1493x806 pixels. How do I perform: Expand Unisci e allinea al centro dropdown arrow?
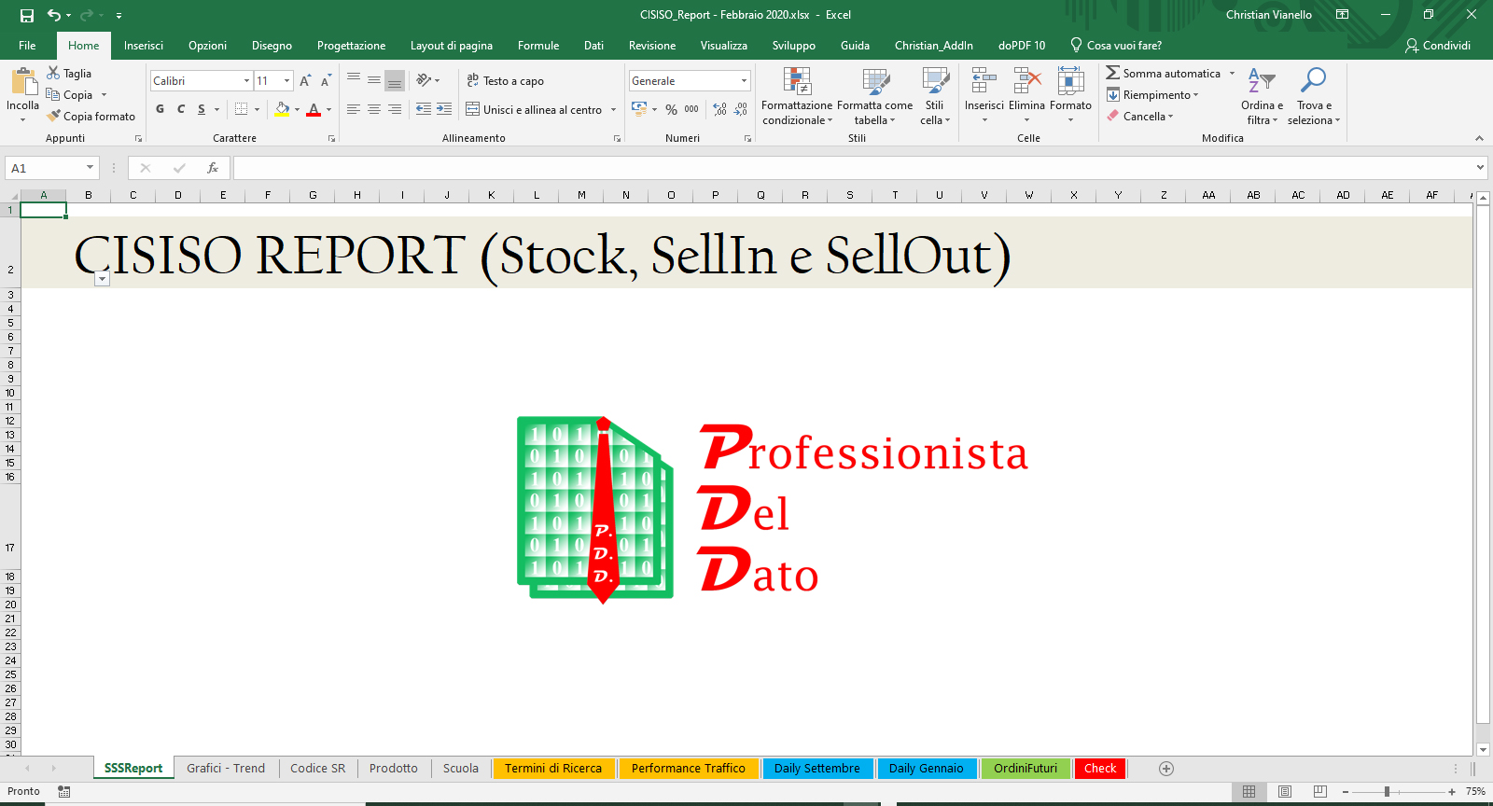tap(614, 110)
